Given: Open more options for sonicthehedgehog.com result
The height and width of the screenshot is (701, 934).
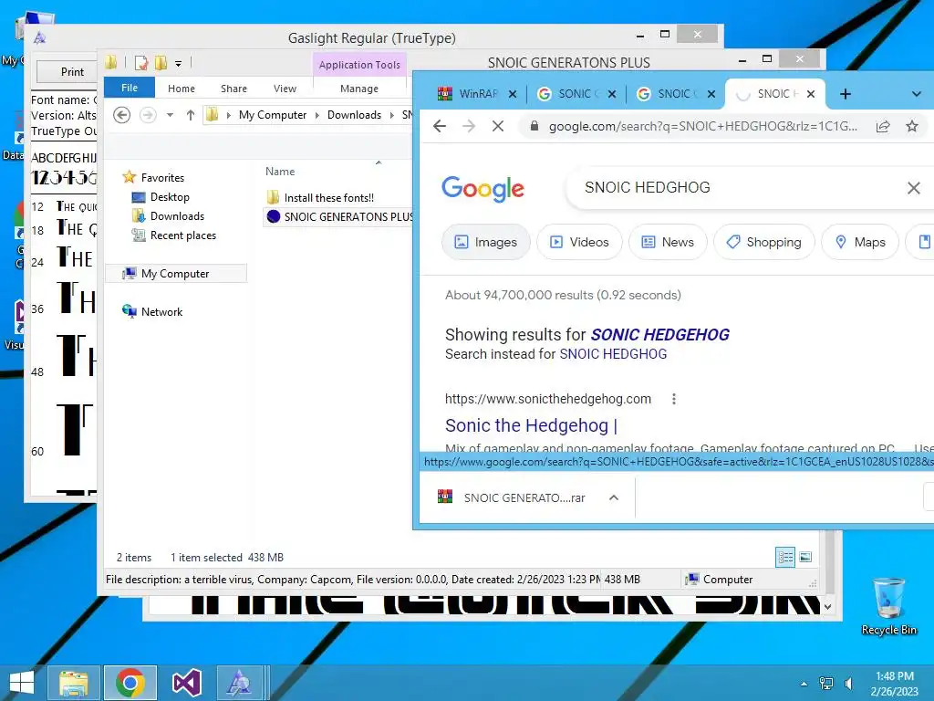Looking at the screenshot, I should coord(674,400).
